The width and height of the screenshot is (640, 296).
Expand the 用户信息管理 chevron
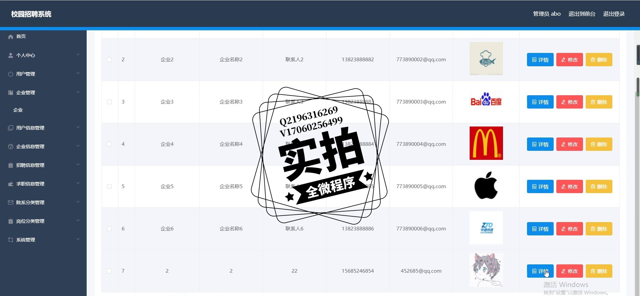tap(78, 127)
